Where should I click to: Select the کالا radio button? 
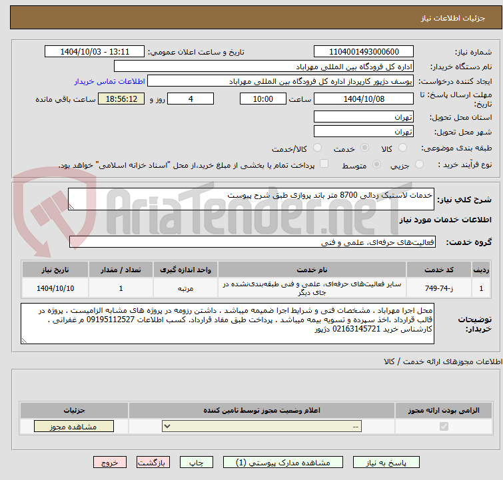pyautogui.click(x=402, y=148)
